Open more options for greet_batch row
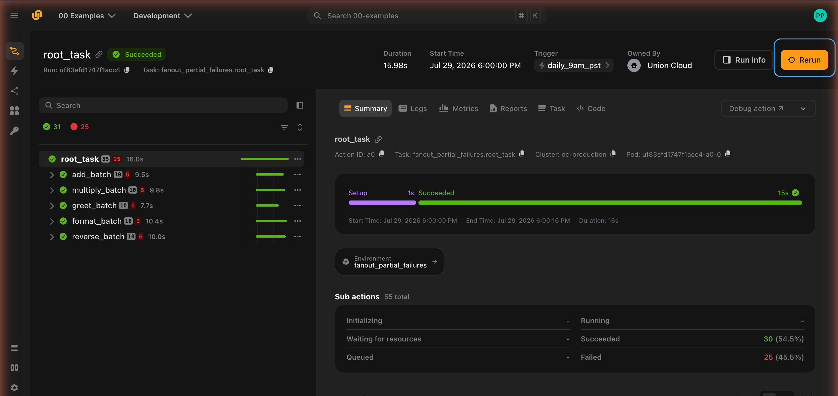 tap(297, 205)
